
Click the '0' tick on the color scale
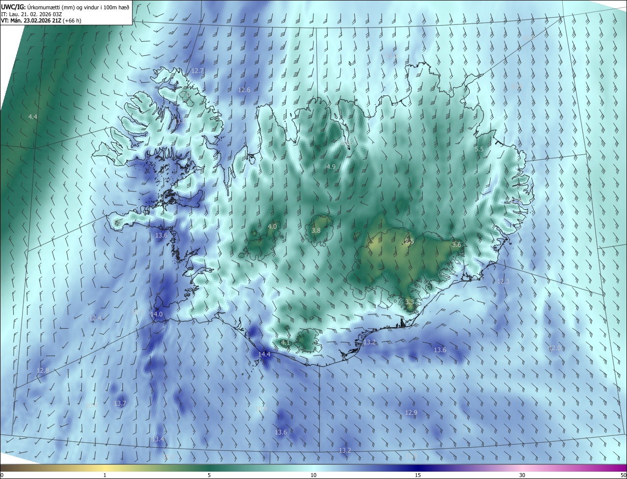(2, 476)
